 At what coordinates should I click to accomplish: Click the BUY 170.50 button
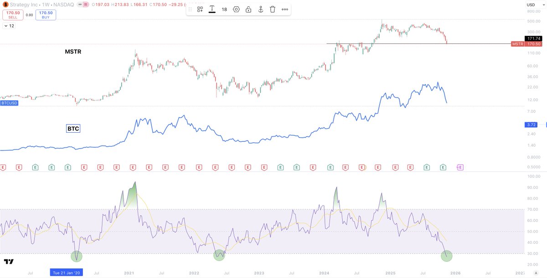46,15
